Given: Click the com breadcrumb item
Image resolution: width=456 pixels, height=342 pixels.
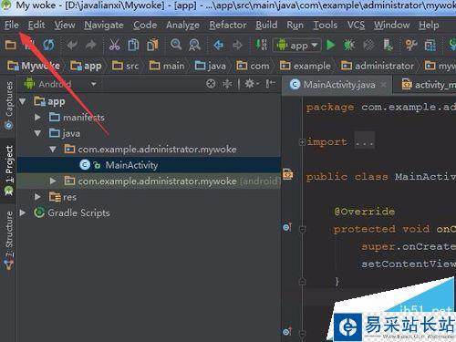Looking at the screenshot, I should (x=253, y=66).
